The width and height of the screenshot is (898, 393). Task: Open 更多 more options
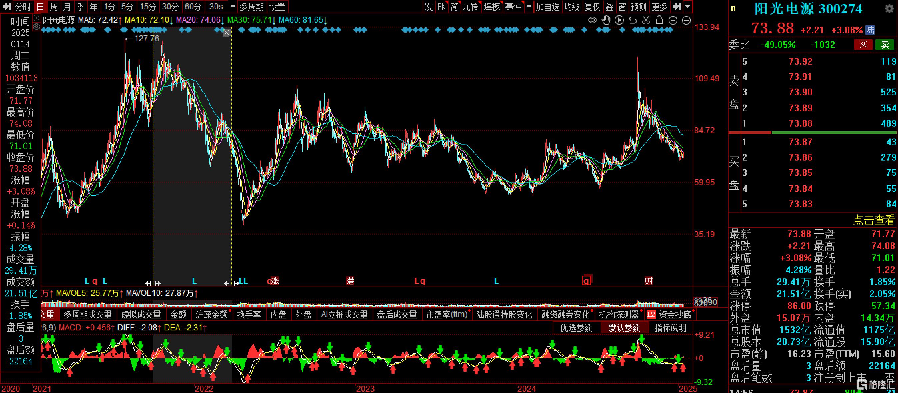pyautogui.click(x=660, y=7)
